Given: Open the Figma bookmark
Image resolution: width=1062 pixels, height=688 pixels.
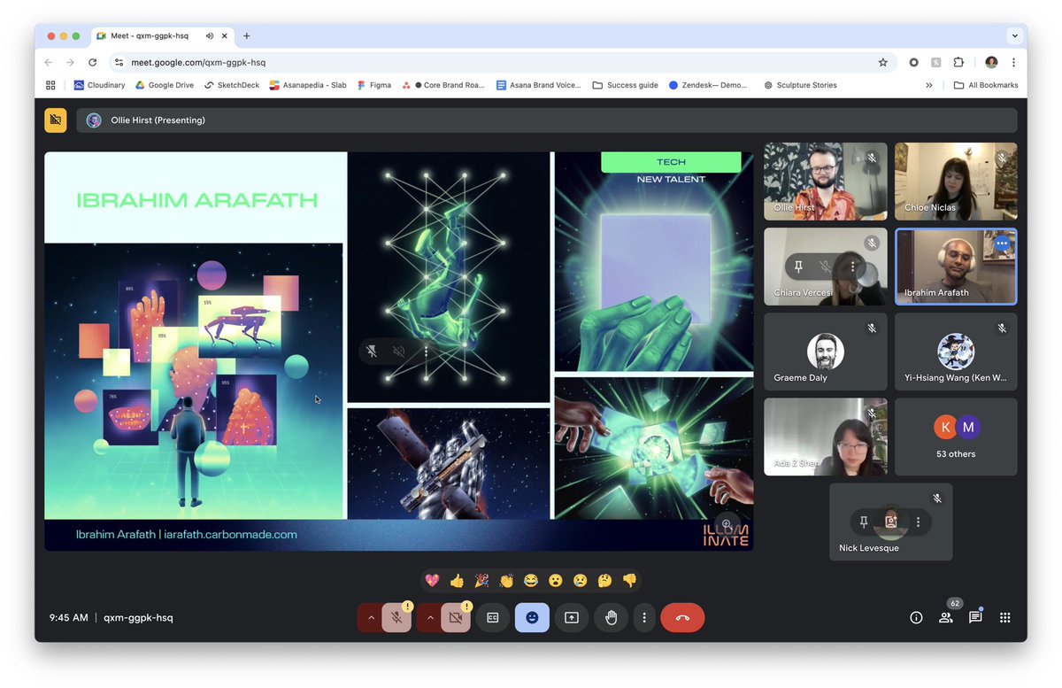Looking at the screenshot, I should coord(374,85).
